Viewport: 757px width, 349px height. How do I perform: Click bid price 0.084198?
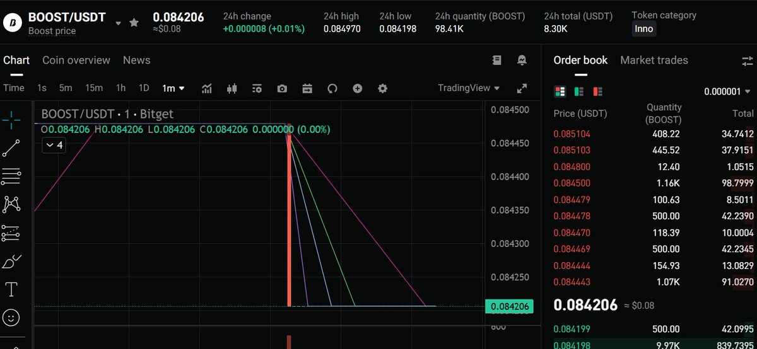click(x=572, y=345)
